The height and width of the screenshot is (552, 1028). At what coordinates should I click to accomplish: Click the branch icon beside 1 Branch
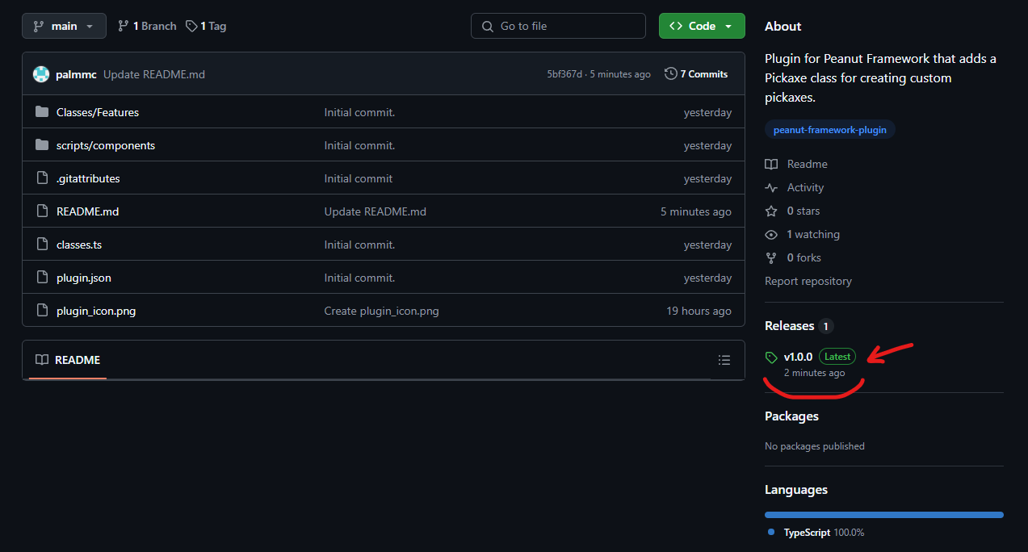pyautogui.click(x=123, y=26)
